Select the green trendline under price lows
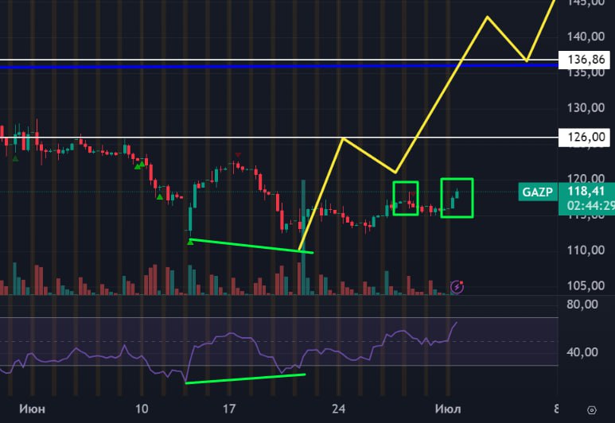The image size is (615, 423). (x=251, y=246)
